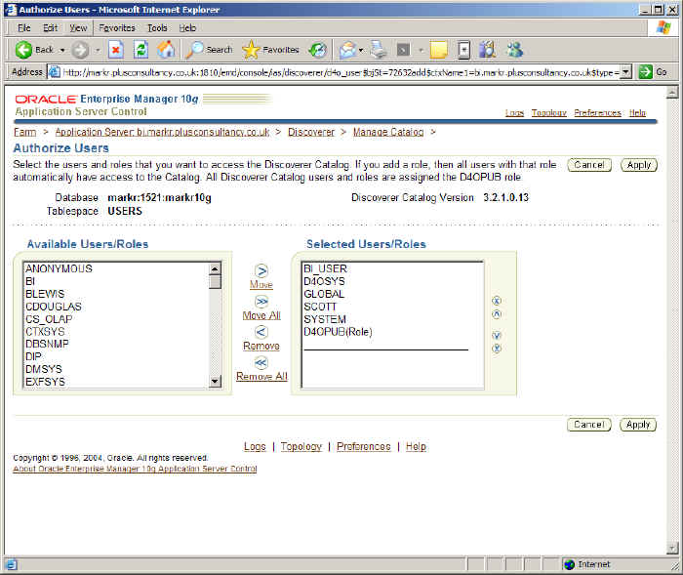Click the top Cancel button
The width and height of the screenshot is (683, 575).
(x=589, y=165)
